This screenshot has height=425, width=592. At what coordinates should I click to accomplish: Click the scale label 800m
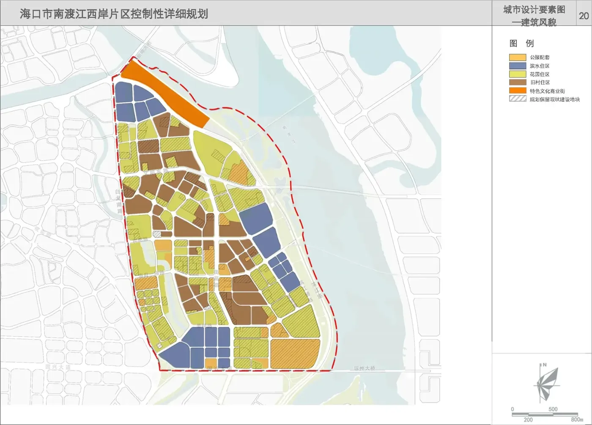tap(577, 420)
